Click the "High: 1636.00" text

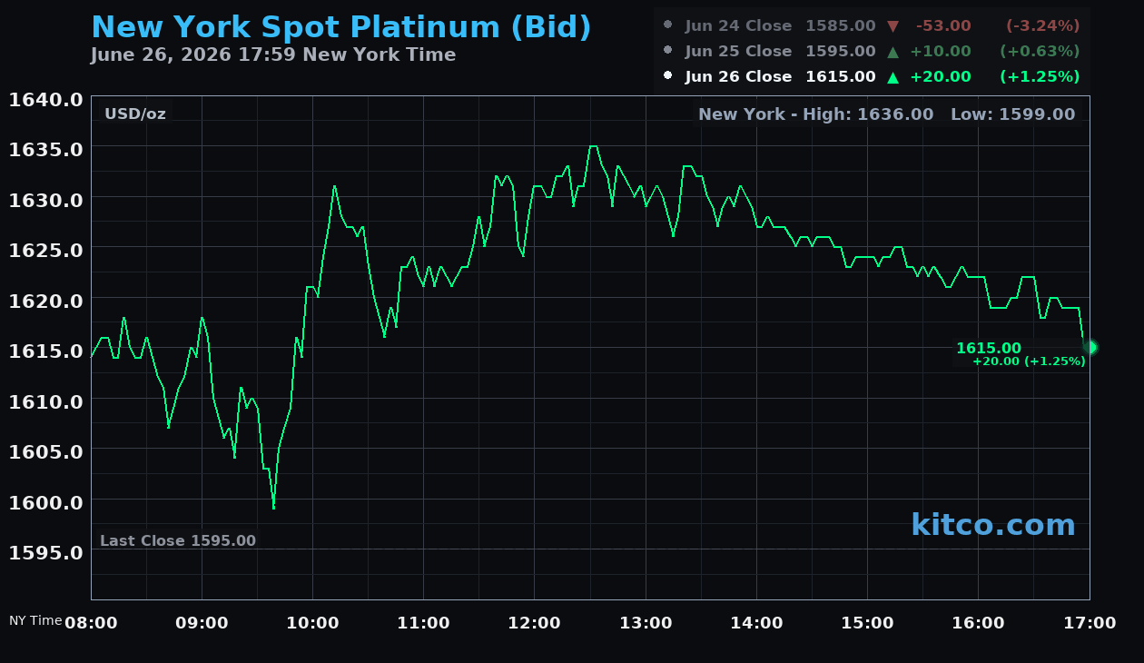tap(870, 114)
